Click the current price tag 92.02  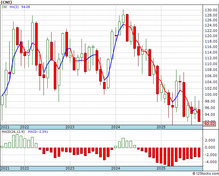[x=210, y=124]
